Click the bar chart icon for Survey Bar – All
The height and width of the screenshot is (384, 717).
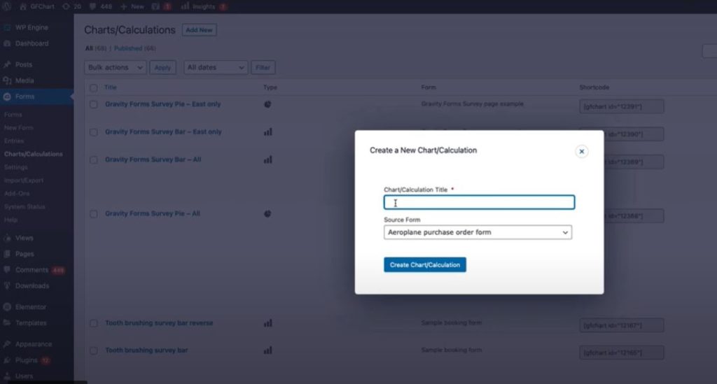(x=267, y=159)
